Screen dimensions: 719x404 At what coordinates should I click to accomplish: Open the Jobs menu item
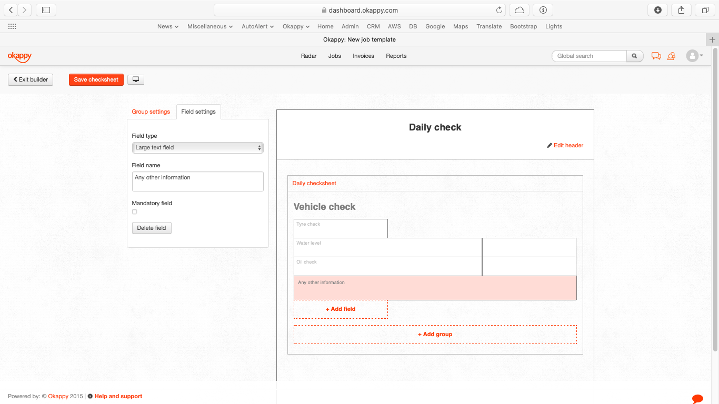pos(335,56)
